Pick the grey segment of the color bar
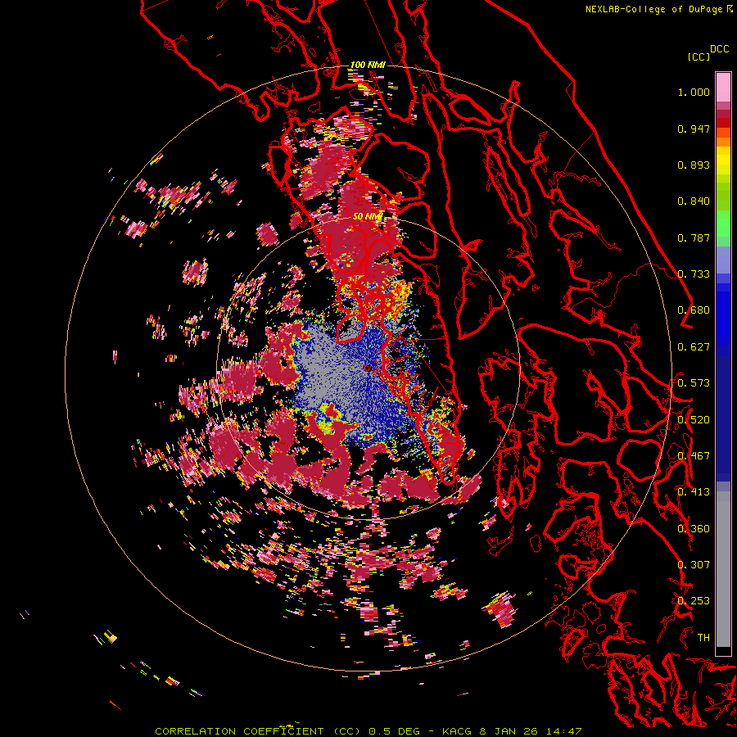This screenshot has width=737, height=737. tap(723, 569)
